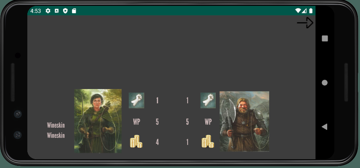Choose the first Wineskin item
360x168 pixels.
click(56, 125)
